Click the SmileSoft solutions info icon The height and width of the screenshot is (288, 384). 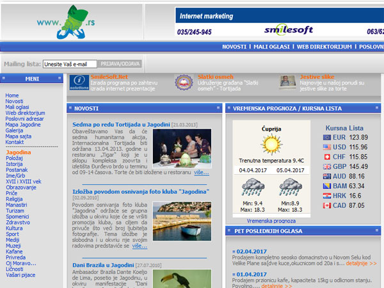pyautogui.click(x=77, y=83)
